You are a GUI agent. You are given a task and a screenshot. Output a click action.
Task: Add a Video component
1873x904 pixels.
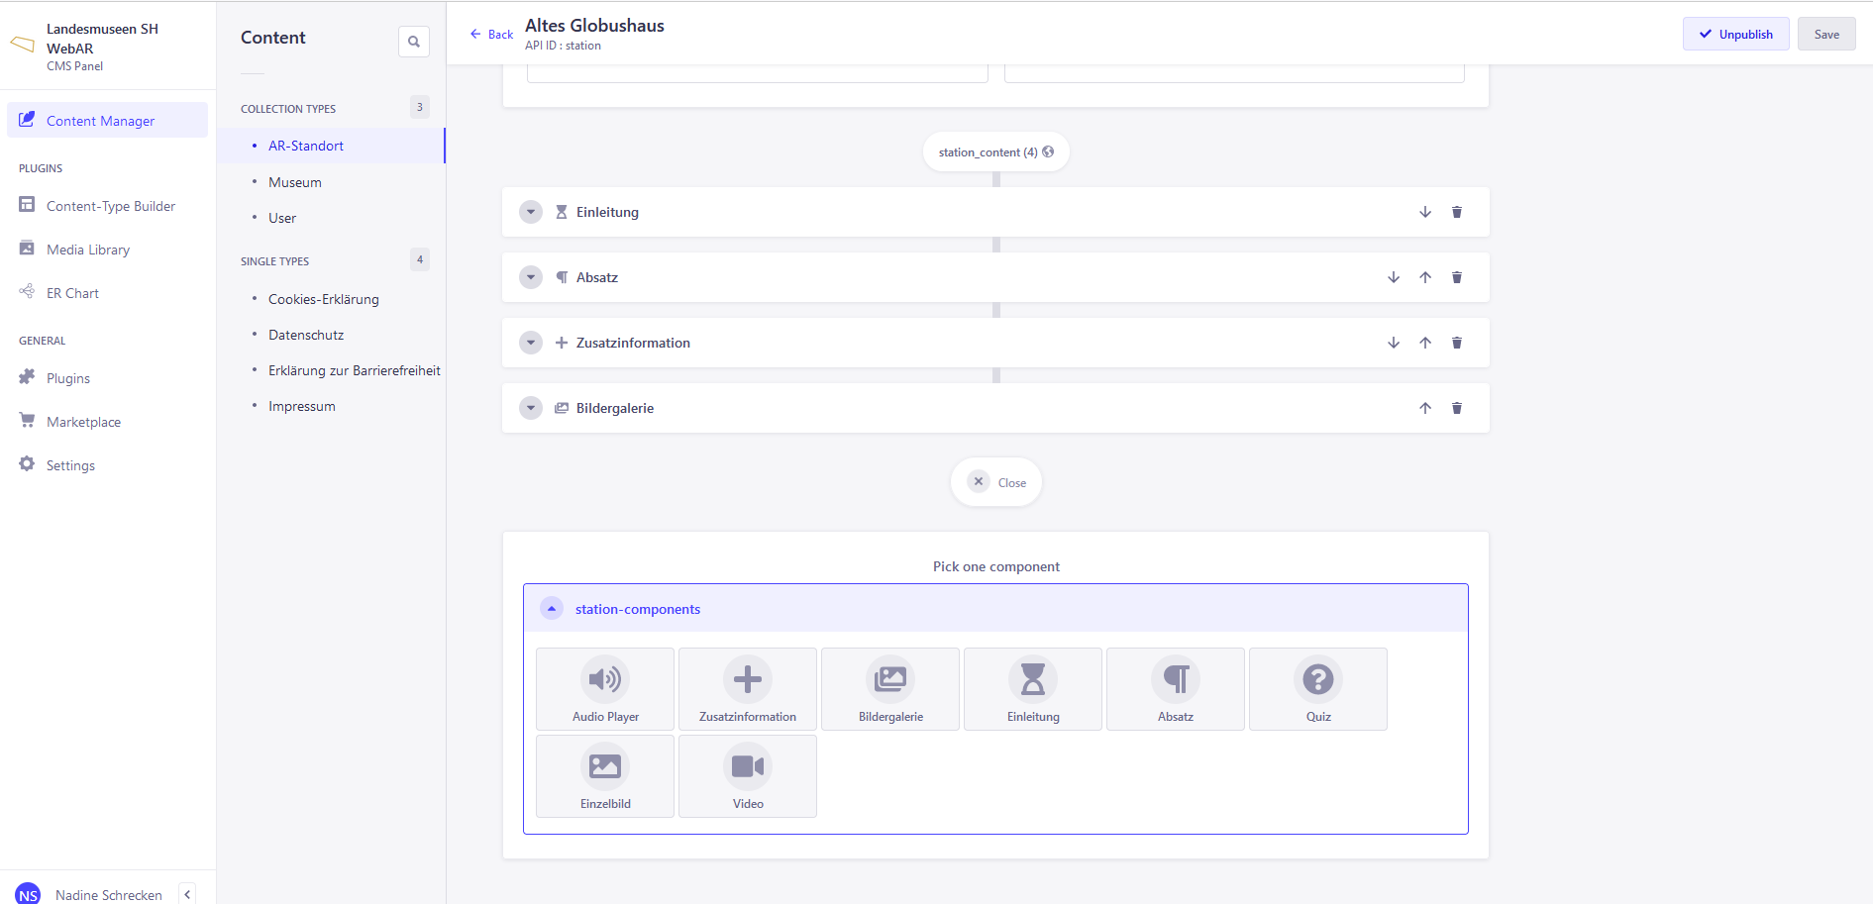pyautogui.click(x=748, y=776)
